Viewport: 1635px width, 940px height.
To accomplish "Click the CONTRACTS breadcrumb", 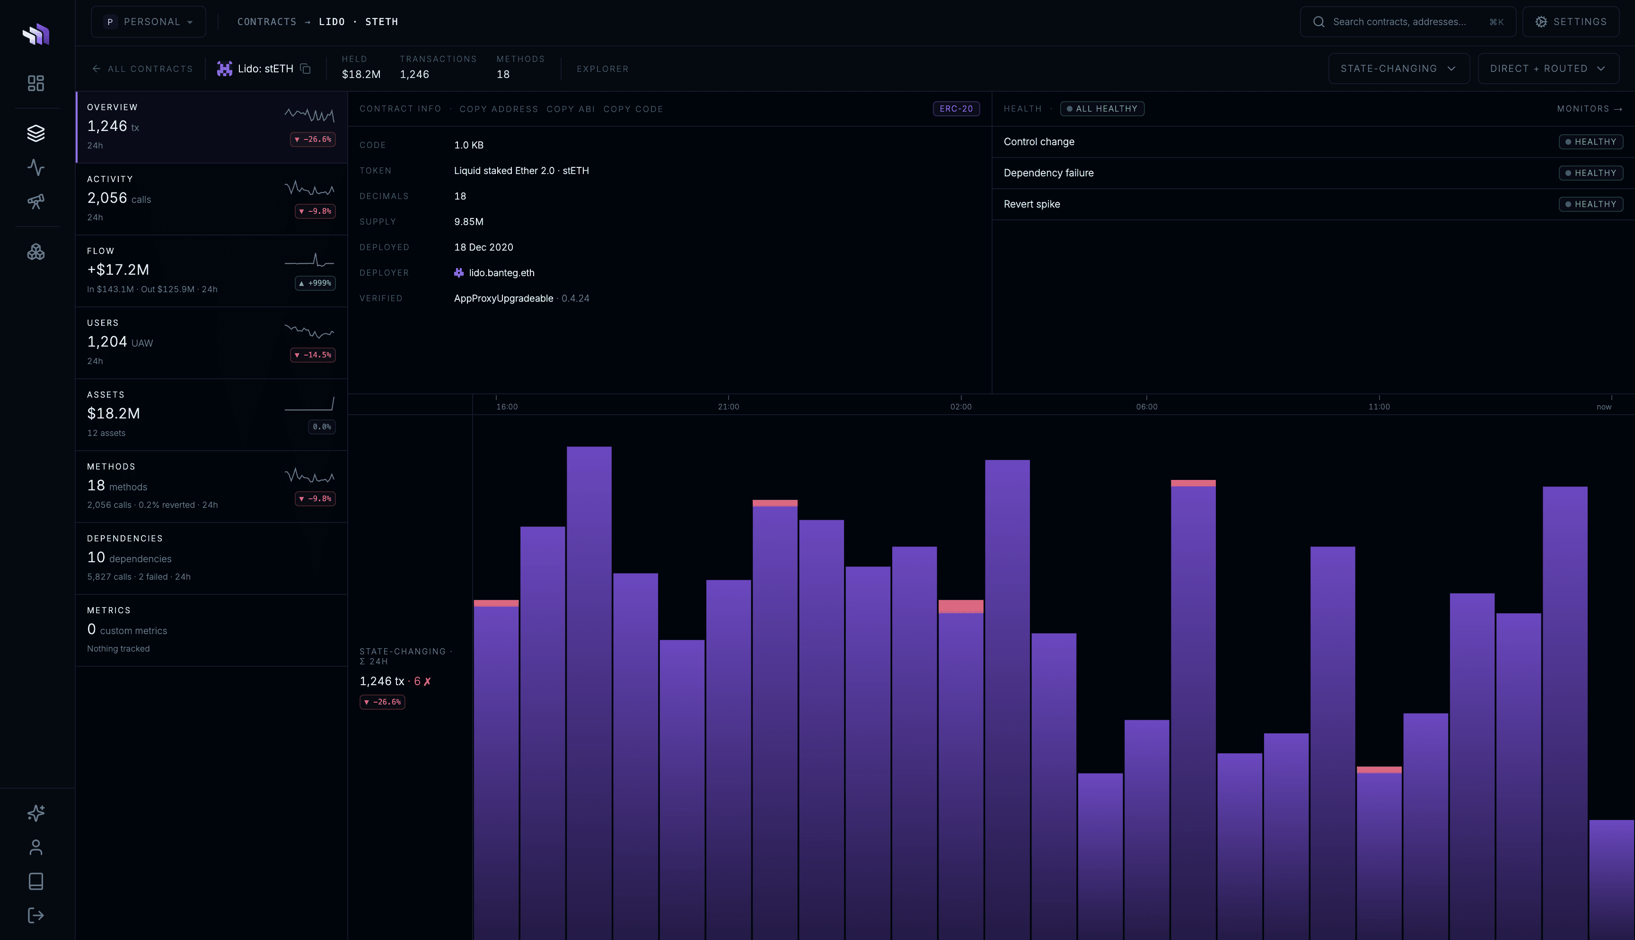I will [267, 22].
